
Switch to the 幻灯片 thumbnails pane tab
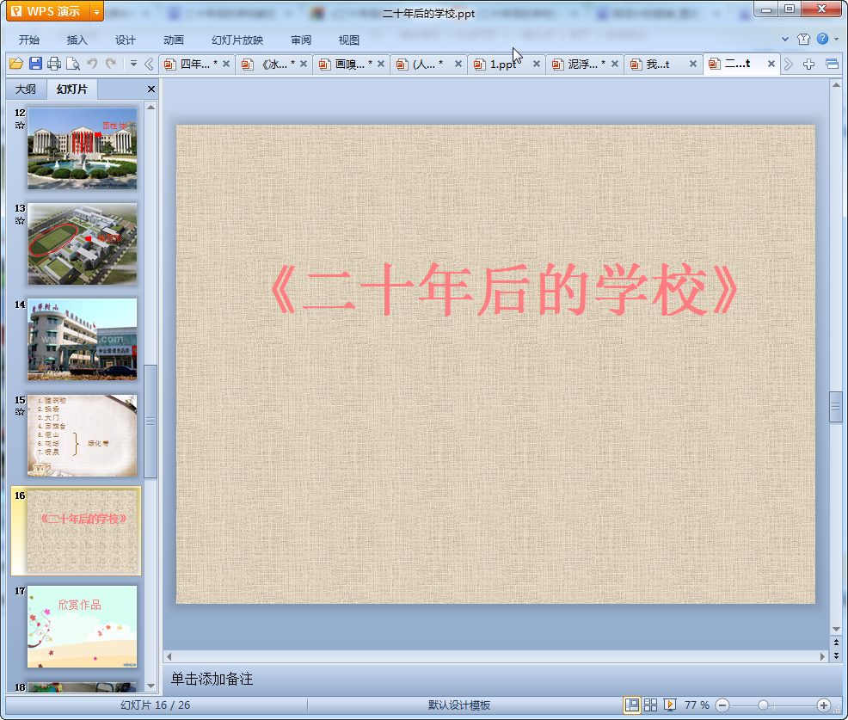(x=72, y=89)
